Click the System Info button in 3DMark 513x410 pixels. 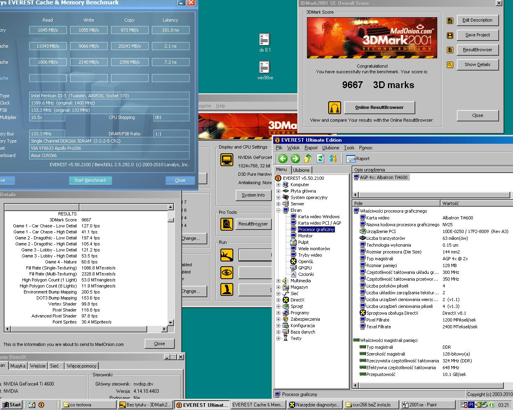[x=253, y=195]
